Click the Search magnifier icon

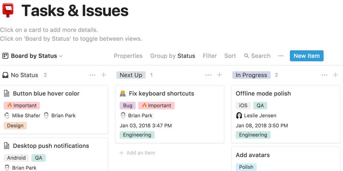pyautogui.click(x=247, y=56)
